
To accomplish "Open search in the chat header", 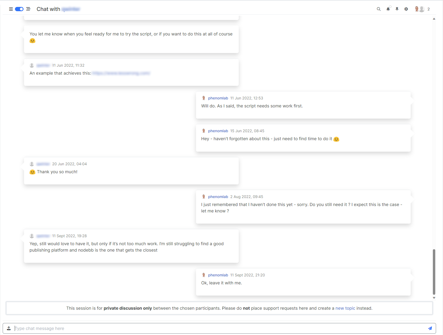I will [378, 9].
